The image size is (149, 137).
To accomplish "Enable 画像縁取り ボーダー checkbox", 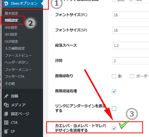I will pyautogui.click(x=132, y=76).
